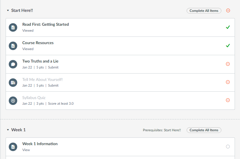Click the assignment icon for Tell Me About Yourself!
Screen dimensions: 240x159
pos(13,82)
